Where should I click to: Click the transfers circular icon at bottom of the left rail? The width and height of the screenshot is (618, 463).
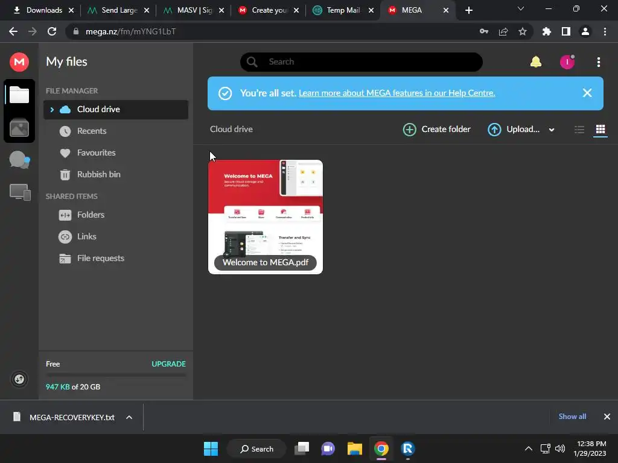point(19,379)
